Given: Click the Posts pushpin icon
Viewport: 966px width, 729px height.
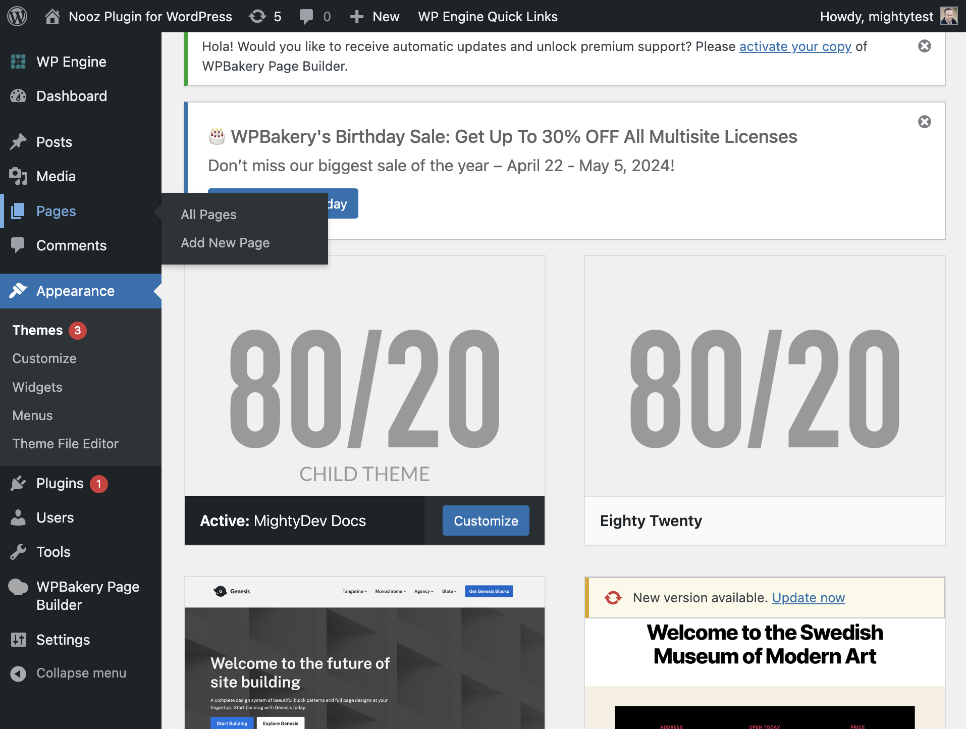Looking at the screenshot, I should pos(18,142).
